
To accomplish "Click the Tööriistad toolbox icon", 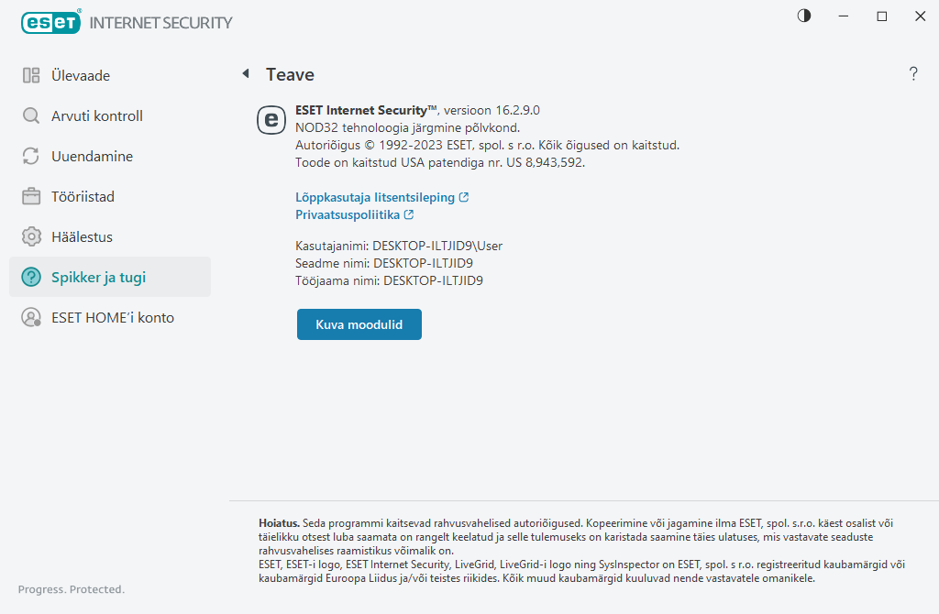I will click(x=31, y=197).
